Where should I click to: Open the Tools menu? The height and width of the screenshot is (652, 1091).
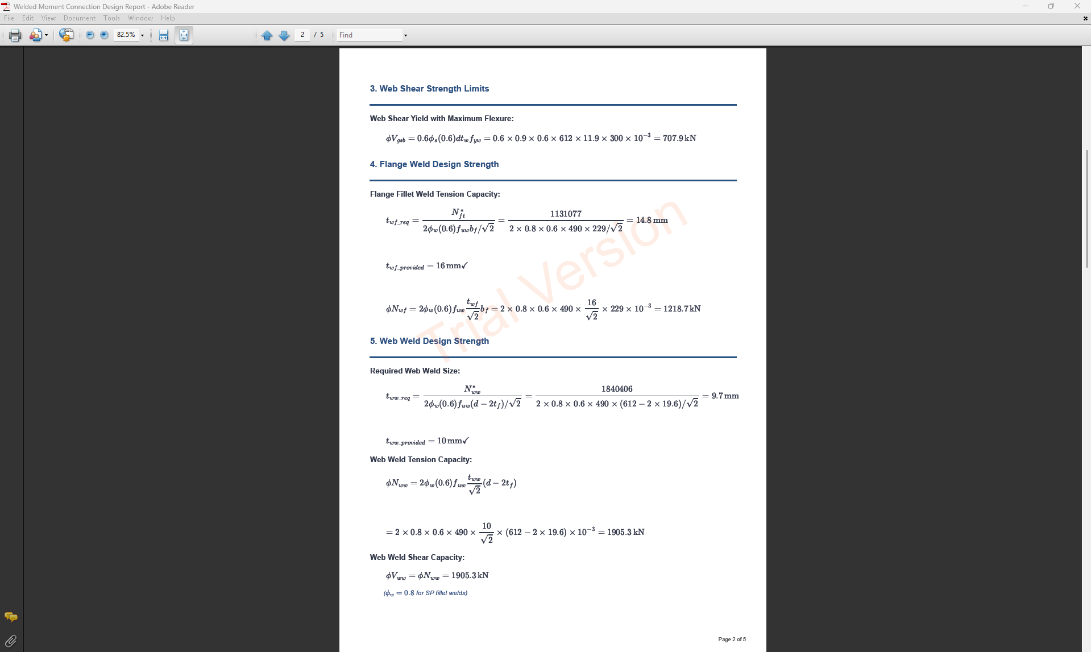111,18
